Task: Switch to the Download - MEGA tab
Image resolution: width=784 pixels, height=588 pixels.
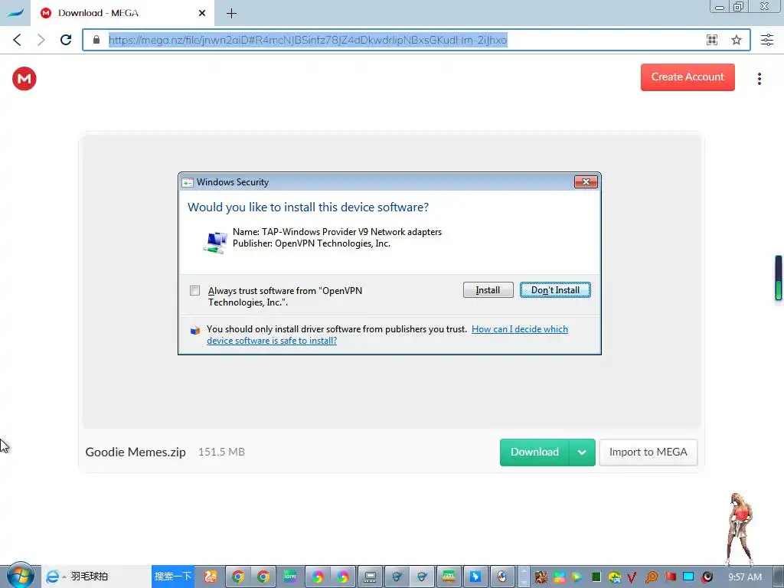Action: (x=122, y=13)
